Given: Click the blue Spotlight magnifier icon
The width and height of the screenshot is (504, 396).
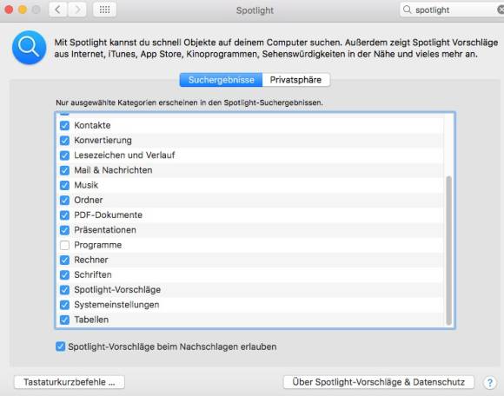Looking at the screenshot, I should [x=30, y=48].
